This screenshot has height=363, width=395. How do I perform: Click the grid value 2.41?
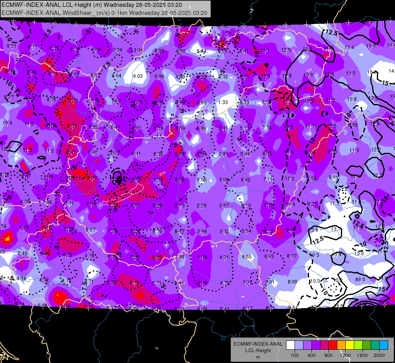[x=223, y=128]
